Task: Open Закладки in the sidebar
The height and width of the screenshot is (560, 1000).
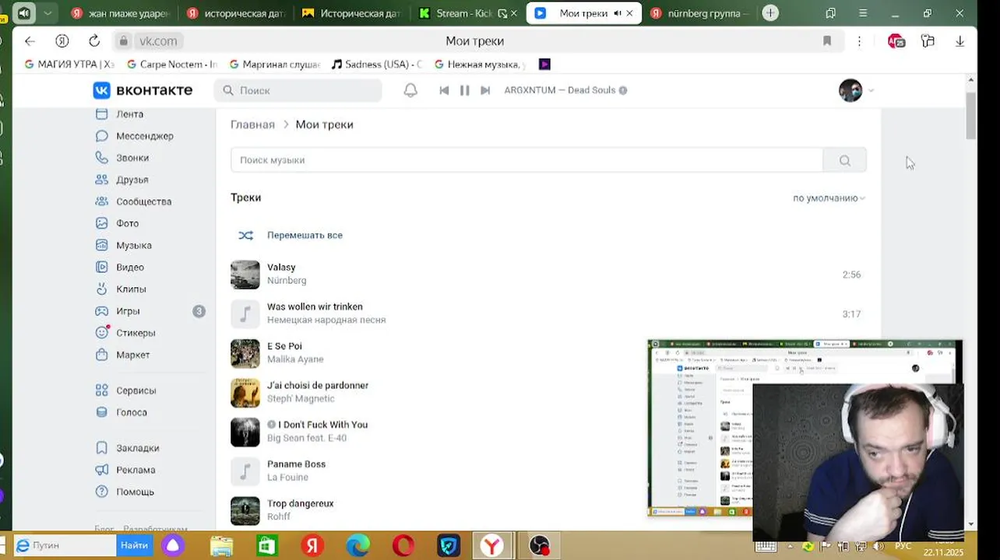Action: 137,448
